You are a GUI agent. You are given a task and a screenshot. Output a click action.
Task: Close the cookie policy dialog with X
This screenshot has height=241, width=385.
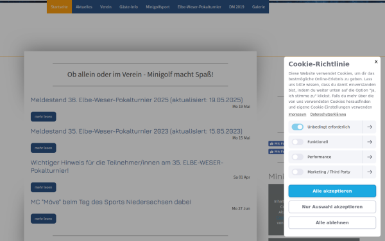point(376,62)
